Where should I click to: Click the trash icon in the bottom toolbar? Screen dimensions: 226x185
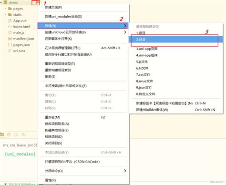[9, 134]
